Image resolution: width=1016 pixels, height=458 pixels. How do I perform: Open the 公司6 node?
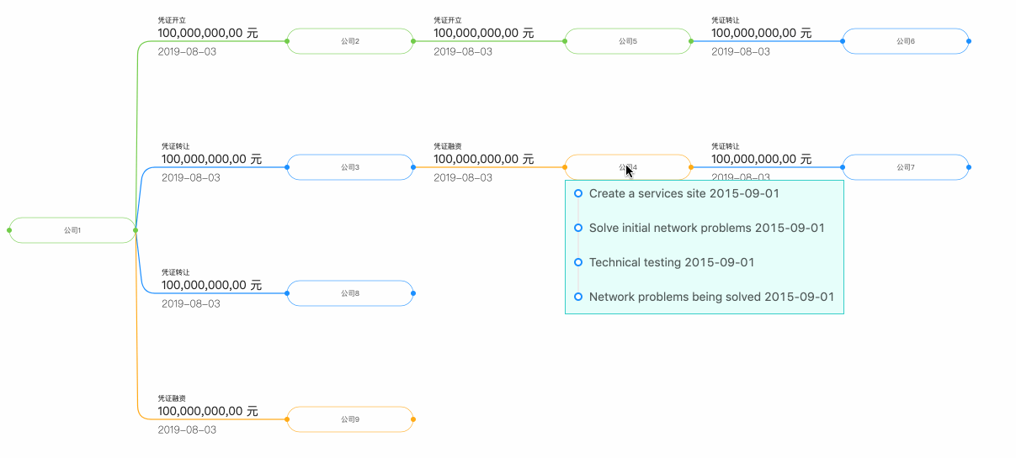(906, 41)
